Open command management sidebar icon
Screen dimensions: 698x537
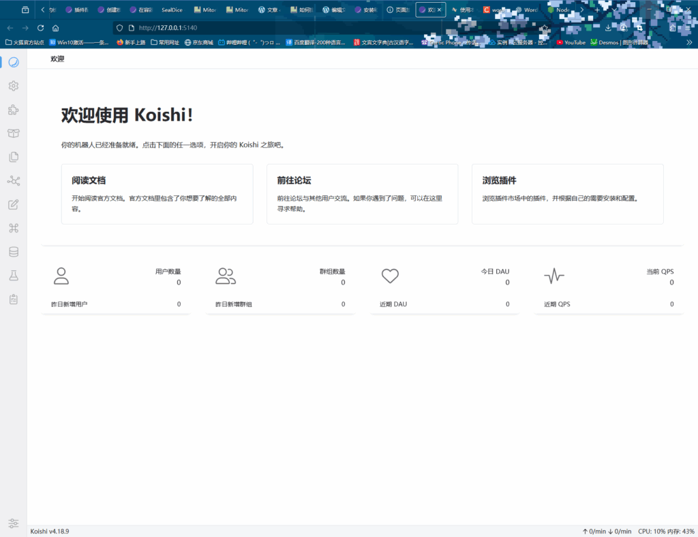click(x=13, y=228)
